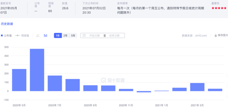Open the 开始日期 start date picker
228x110 pixels.
pos(95,36)
